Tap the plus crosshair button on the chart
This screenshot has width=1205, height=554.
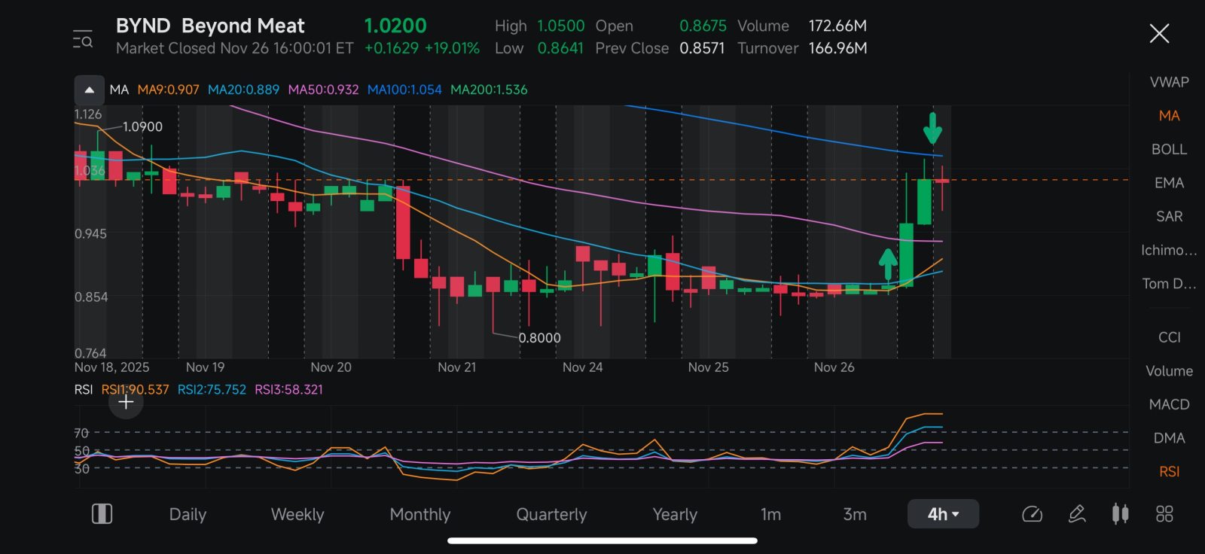click(126, 402)
